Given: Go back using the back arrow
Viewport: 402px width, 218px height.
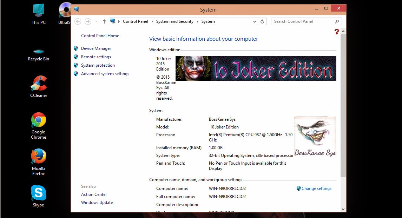Looking at the screenshot, I should [78, 21].
